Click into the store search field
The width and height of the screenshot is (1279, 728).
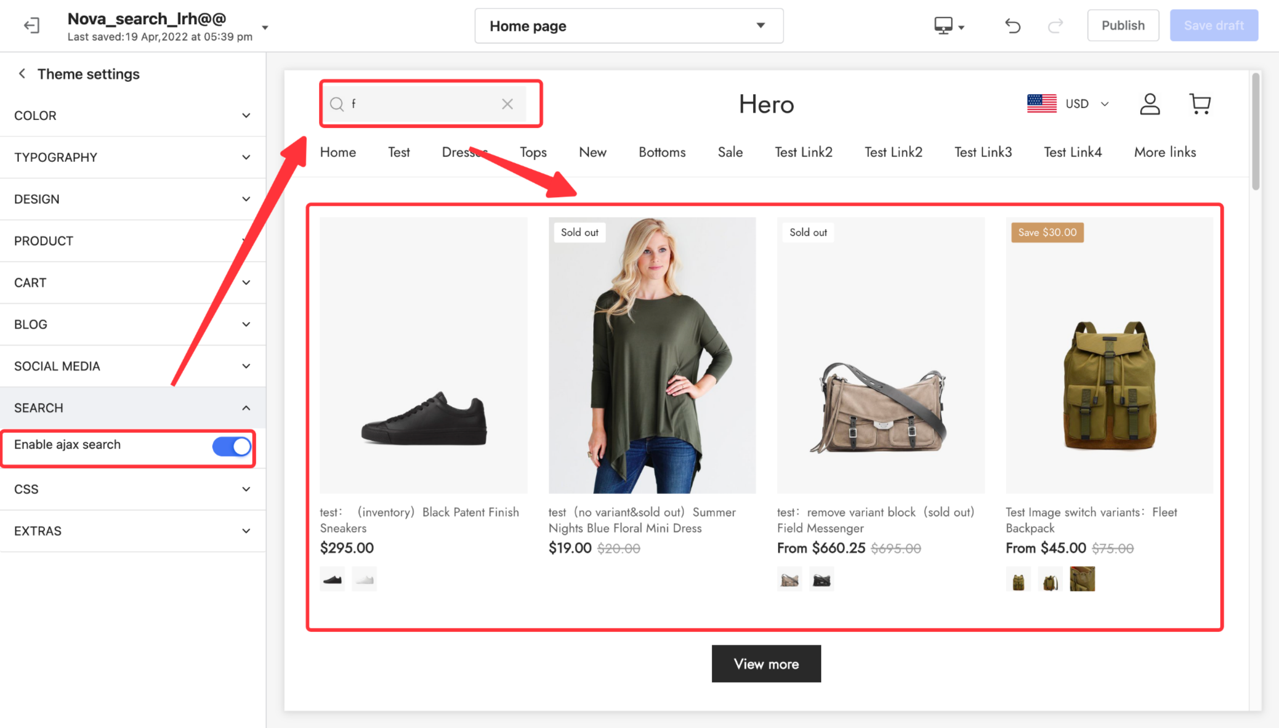tap(424, 104)
